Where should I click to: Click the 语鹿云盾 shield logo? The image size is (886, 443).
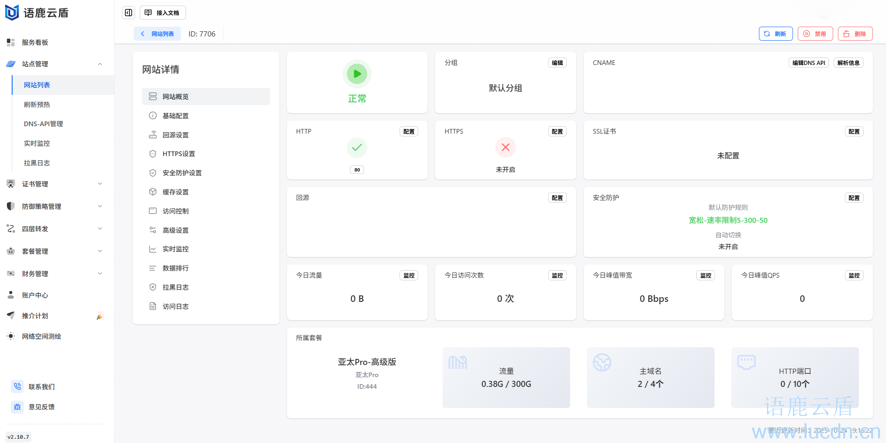click(x=12, y=13)
